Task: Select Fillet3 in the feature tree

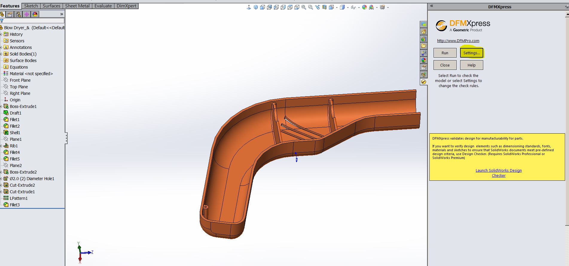Action: 15,205
